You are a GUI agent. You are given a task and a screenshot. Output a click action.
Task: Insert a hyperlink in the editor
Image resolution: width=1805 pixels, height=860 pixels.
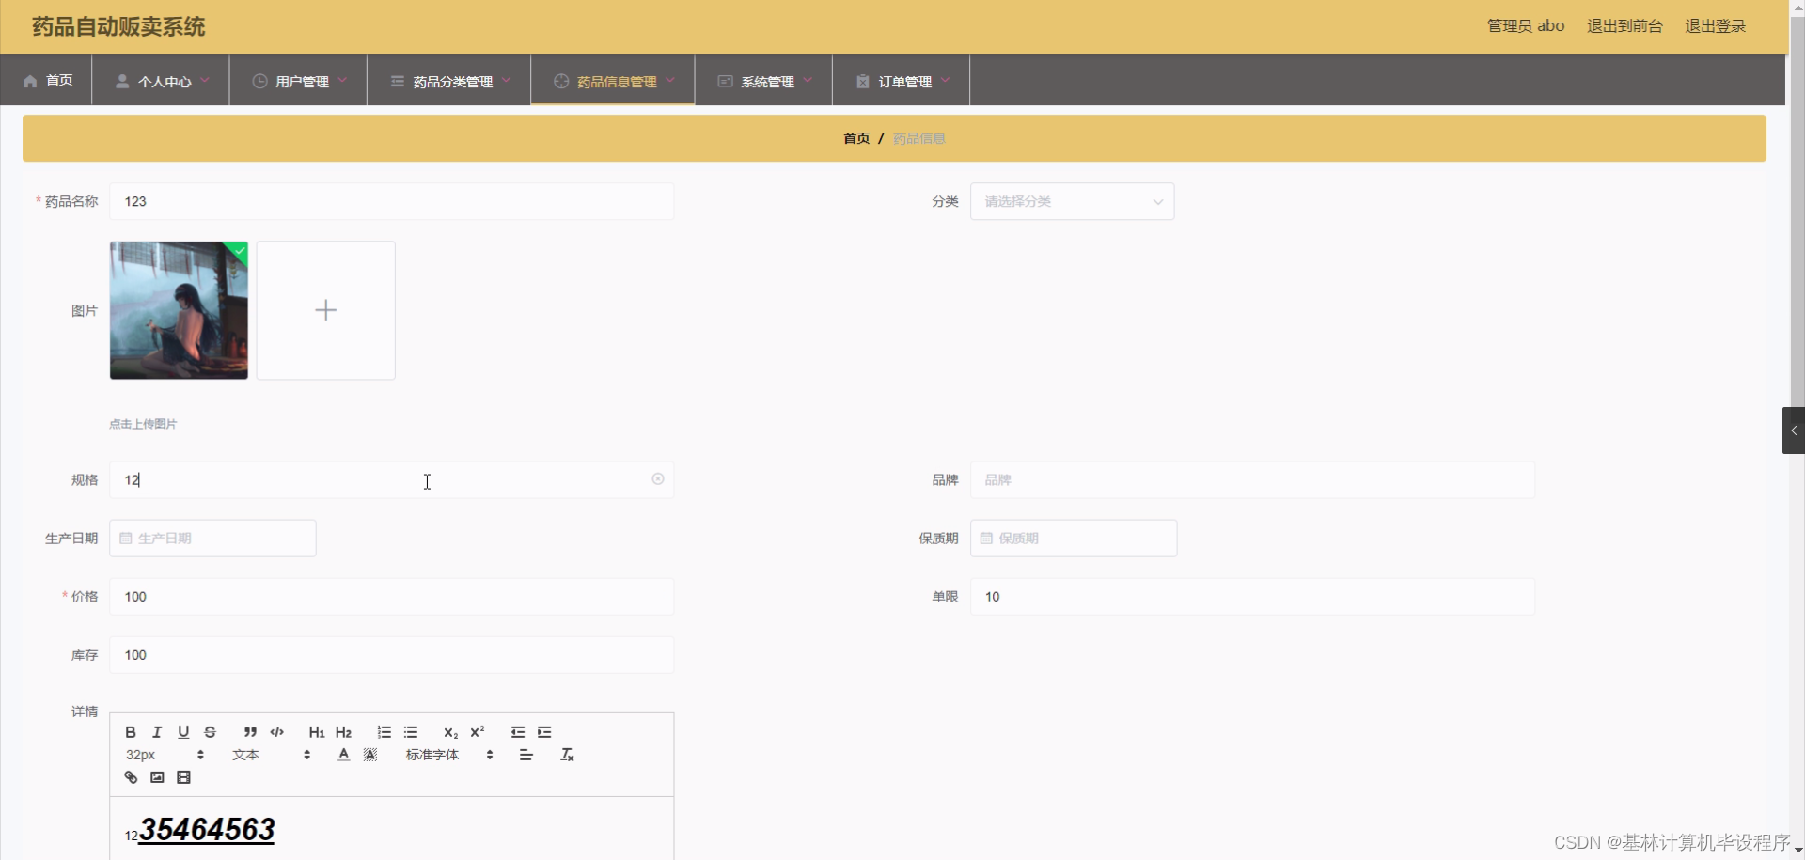point(131,777)
